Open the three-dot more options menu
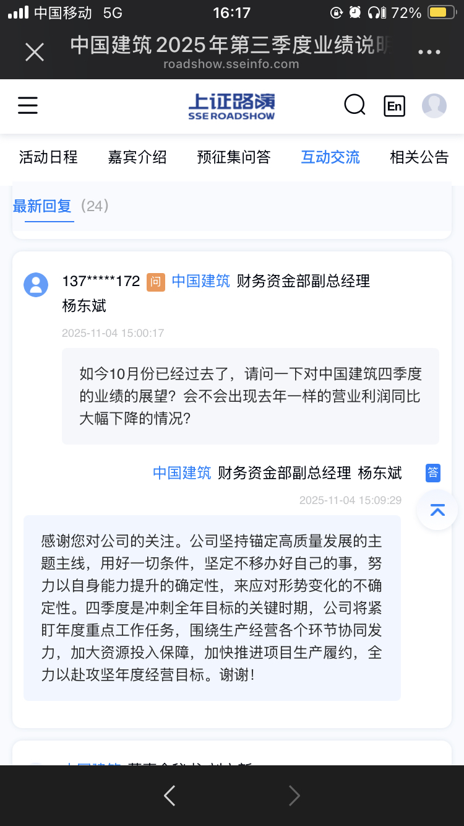Screen dimensions: 464x826 [429, 53]
